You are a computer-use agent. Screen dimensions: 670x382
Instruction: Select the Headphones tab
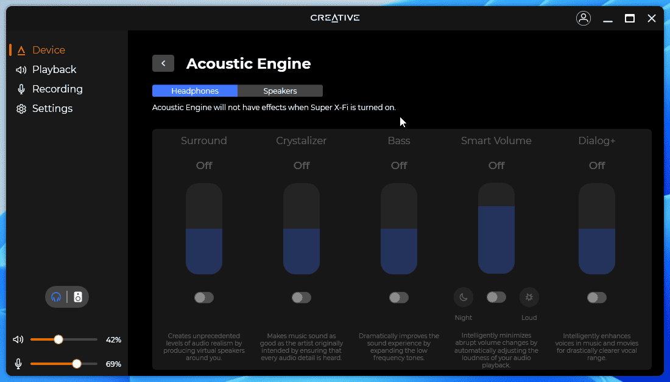point(195,91)
